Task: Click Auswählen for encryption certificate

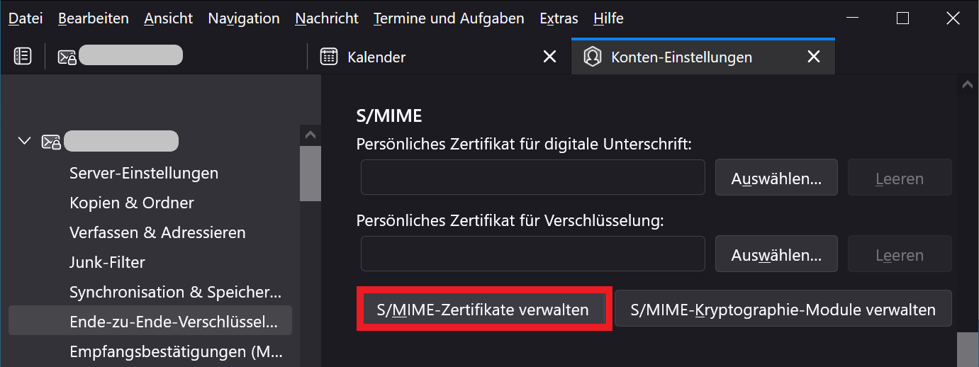Action: click(x=776, y=255)
